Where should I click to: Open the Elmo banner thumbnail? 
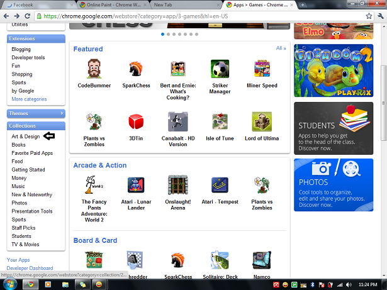tap(334, 31)
